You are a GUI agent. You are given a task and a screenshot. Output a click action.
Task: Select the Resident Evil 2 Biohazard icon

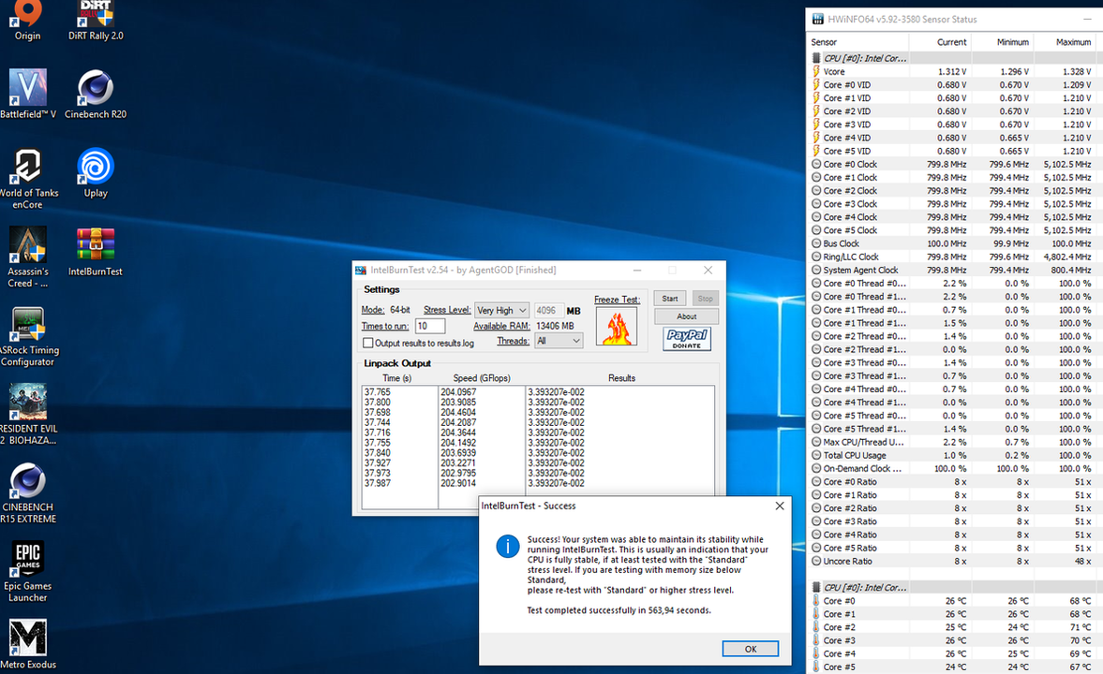27,415
